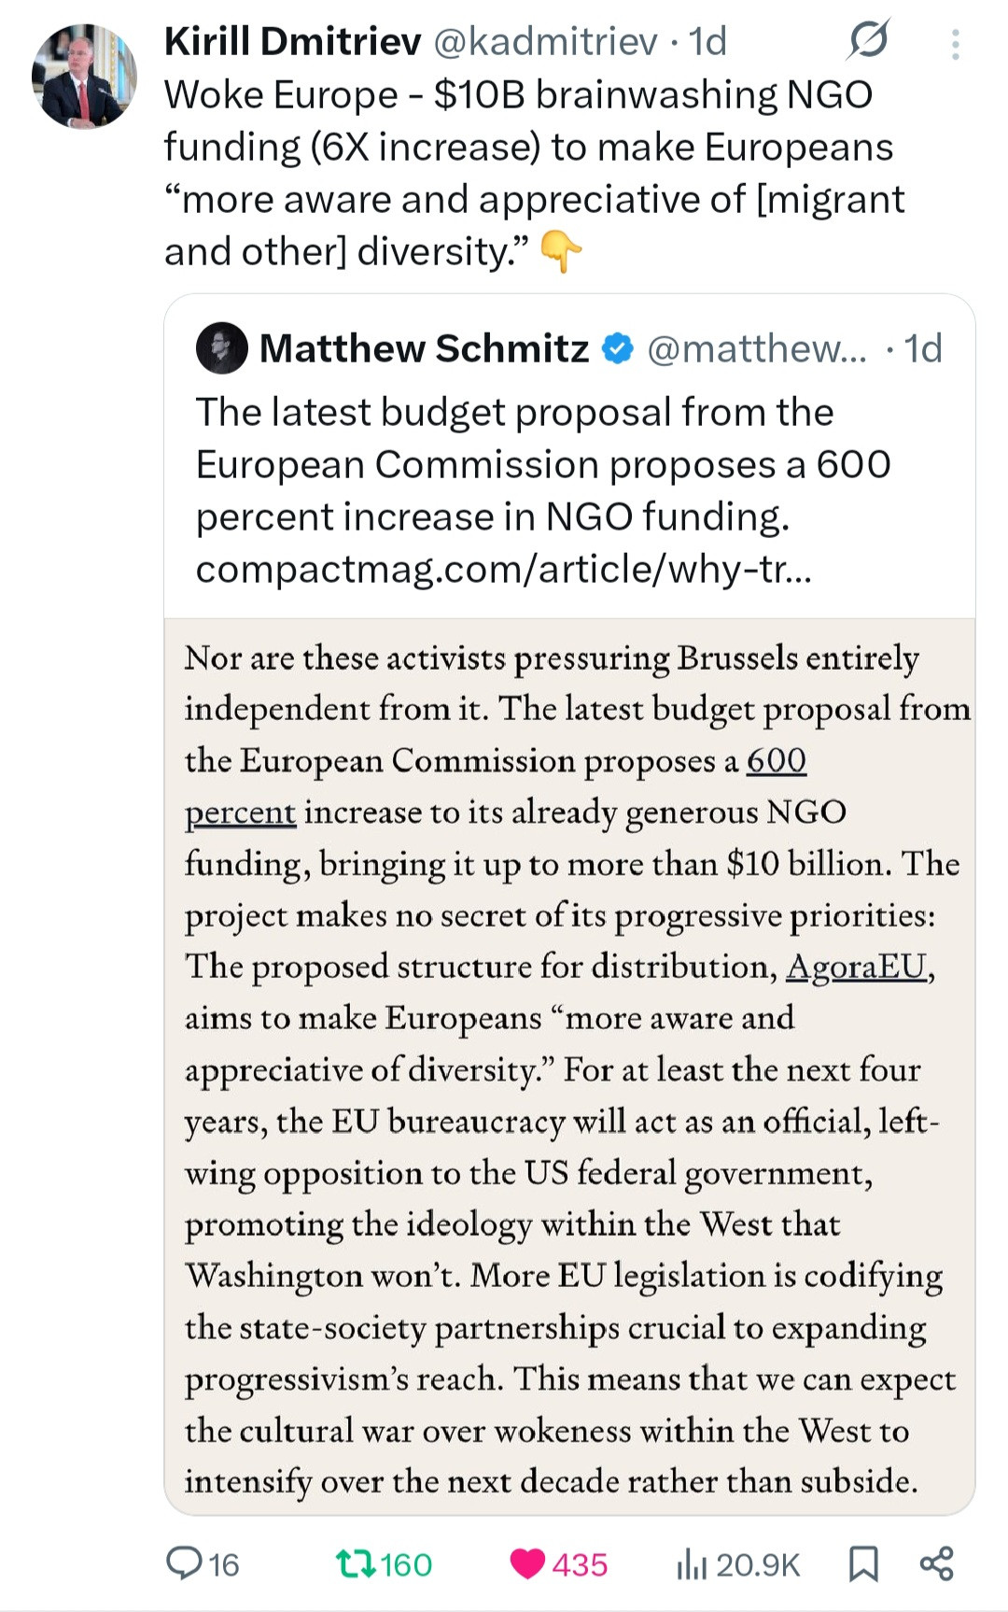Click the Kirill Dmitriev display name
The width and height of the screenshot is (1008, 1612).
292,41
